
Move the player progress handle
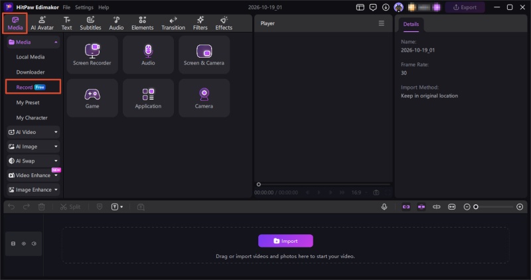point(259,184)
